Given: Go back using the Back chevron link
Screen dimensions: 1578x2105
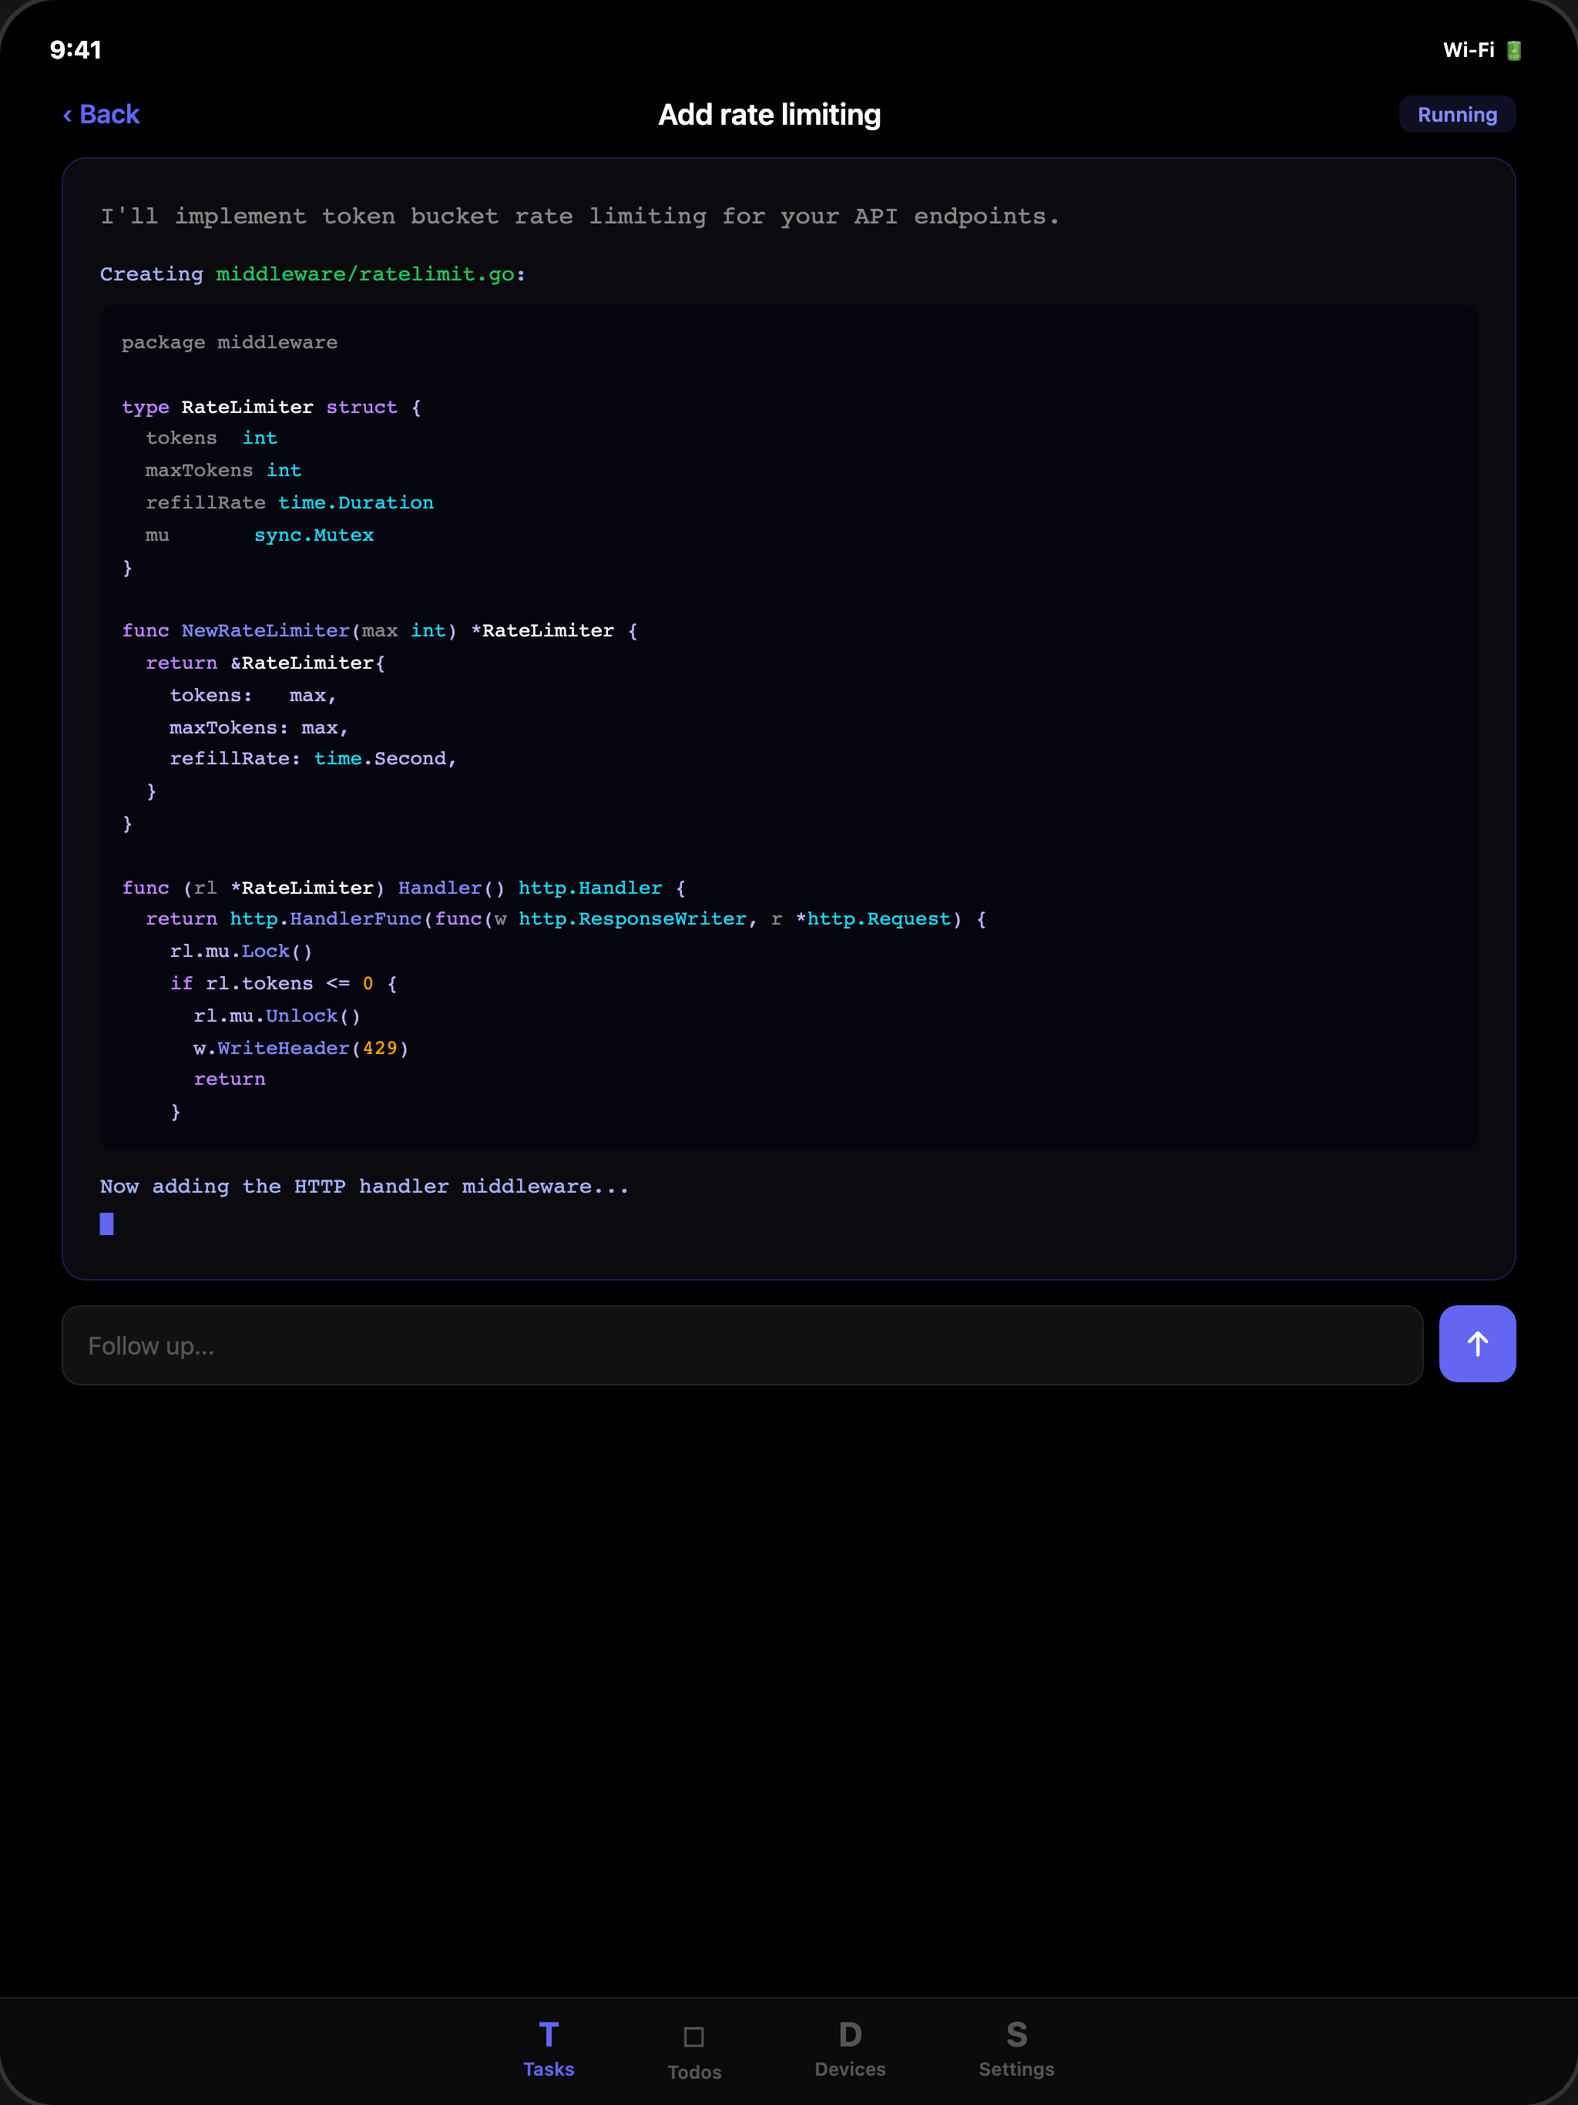Looking at the screenshot, I should (x=101, y=114).
